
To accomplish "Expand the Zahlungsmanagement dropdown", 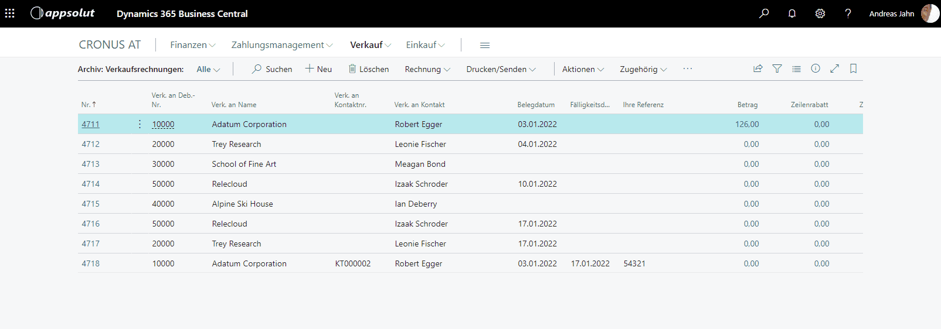I will coord(281,45).
